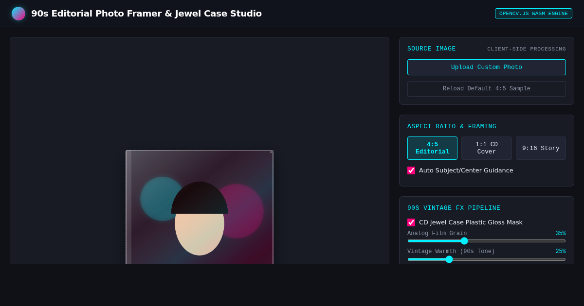Adjust the Vintage Warmth slider

(x=487, y=259)
